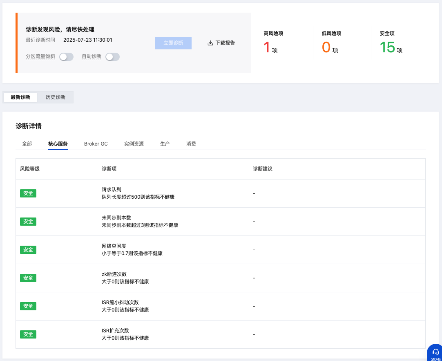Click the 未同步副本数 diagnosis item
This screenshot has height=361, width=442.
pyautogui.click(x=116, y=218)
